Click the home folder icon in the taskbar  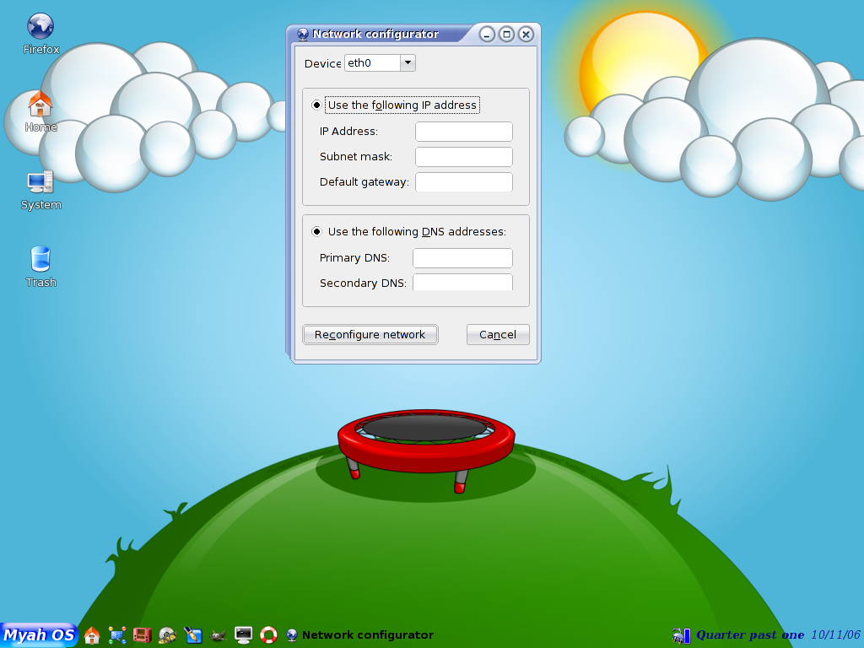92,635
